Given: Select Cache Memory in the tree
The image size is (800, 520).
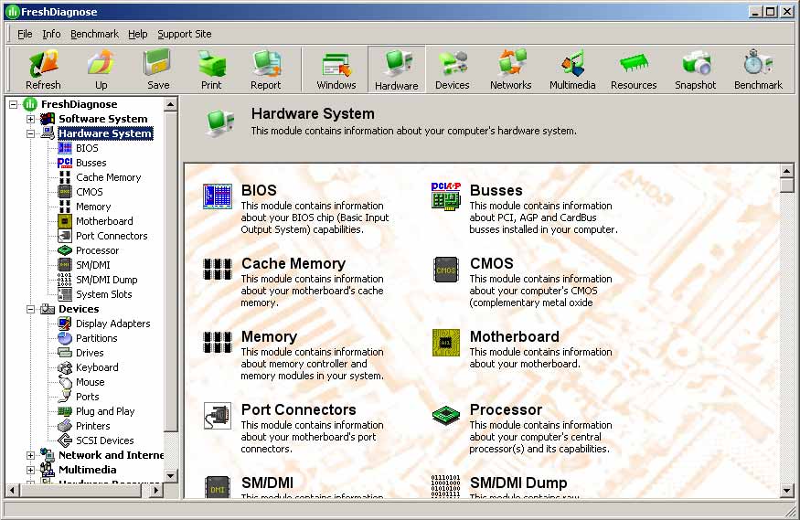Looking at the screenshot, I should pos(108,177).
